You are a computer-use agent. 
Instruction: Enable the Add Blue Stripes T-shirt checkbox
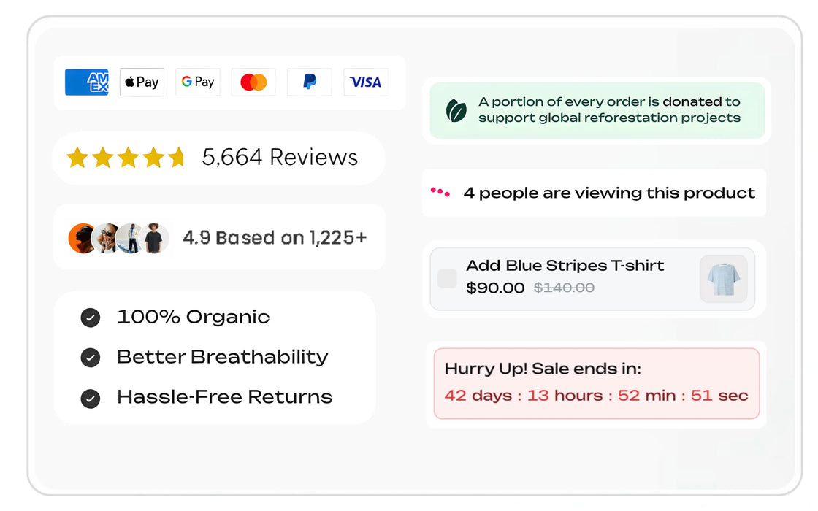pos(448,279)
